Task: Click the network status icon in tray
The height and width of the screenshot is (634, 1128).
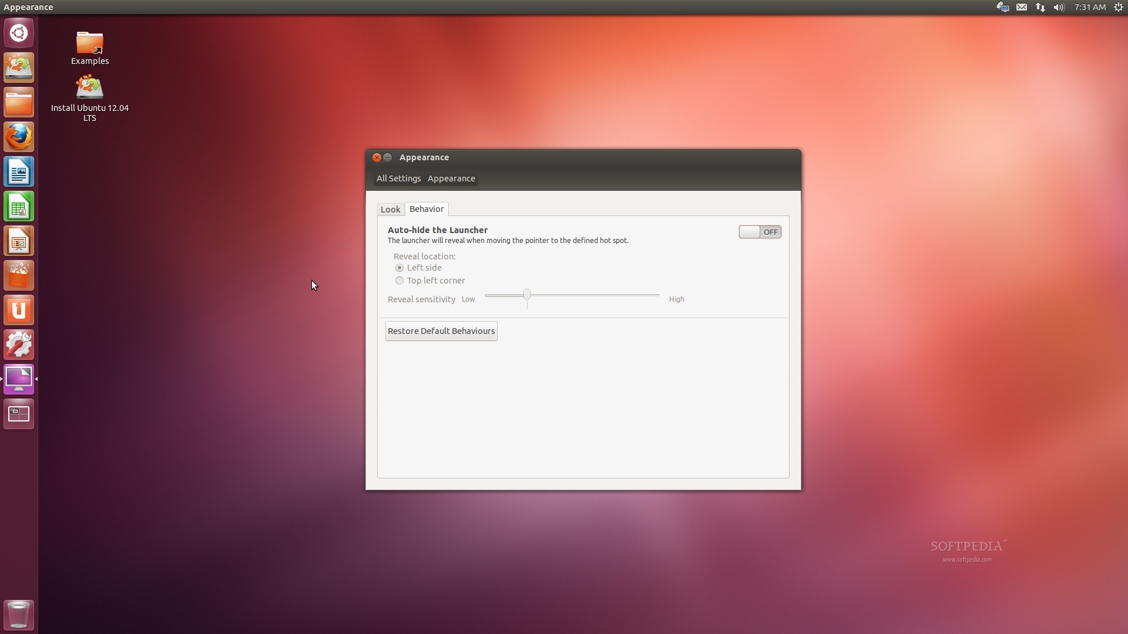Action: (x=1040, y=7)
